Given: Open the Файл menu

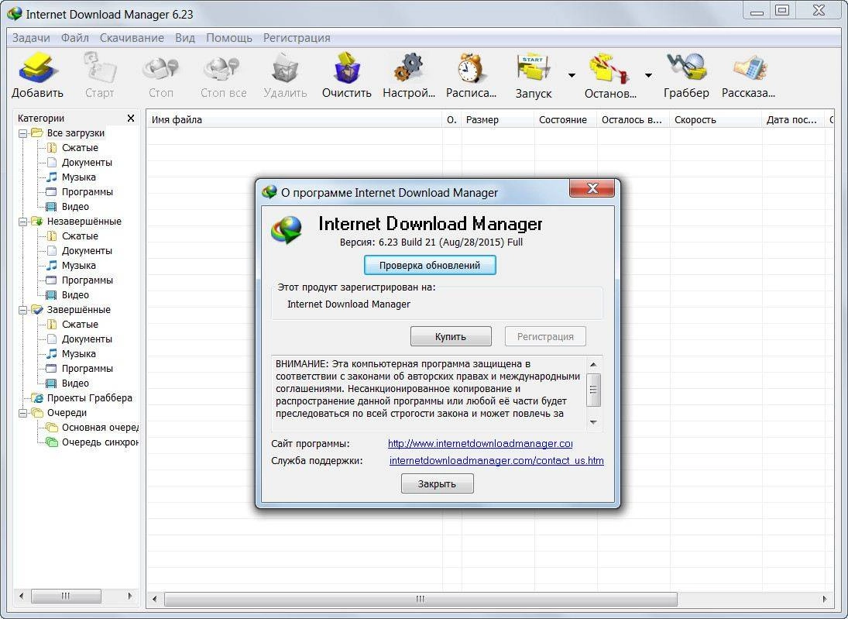Looking at the screenshot, I should pos(74,38).
